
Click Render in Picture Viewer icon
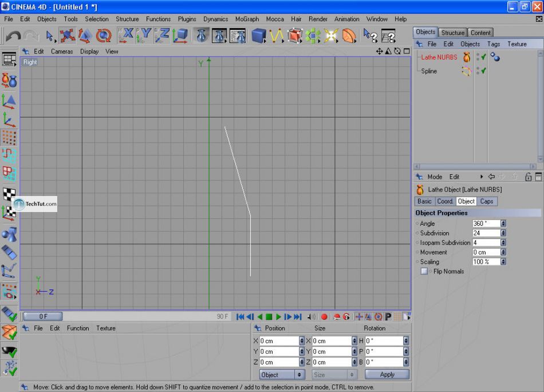tap(220, 36)
